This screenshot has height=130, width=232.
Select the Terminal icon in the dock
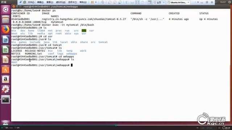(5, 100)
